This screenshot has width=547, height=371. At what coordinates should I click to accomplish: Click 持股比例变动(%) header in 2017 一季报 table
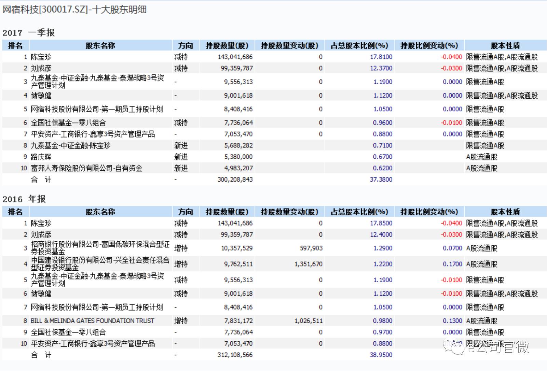(x=429, y=45)
